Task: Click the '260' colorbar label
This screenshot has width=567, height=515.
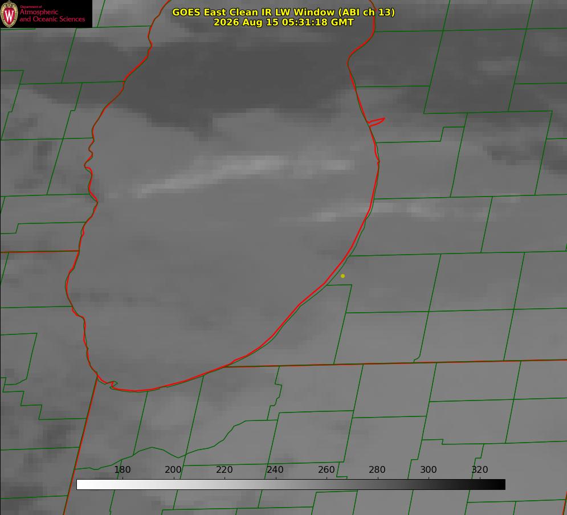Action: (x=326, y=469)
